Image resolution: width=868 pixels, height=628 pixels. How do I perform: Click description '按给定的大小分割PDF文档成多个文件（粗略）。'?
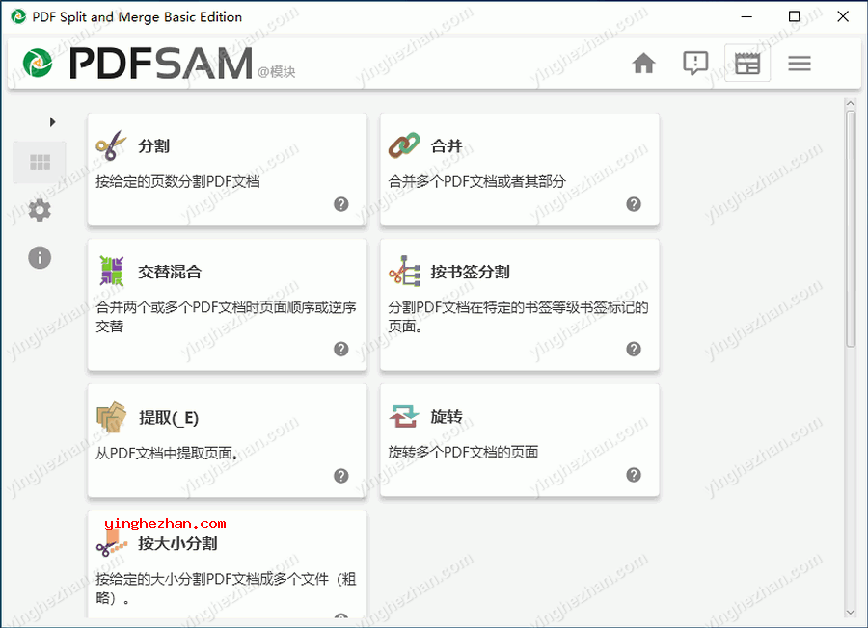click(x=226, y=589)
